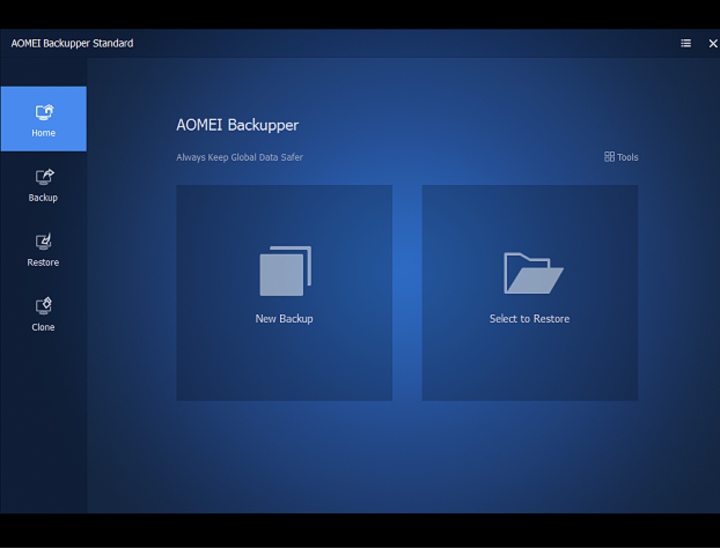
Task: Click the "Select to Restore" label text
Action: click(530, 319)
